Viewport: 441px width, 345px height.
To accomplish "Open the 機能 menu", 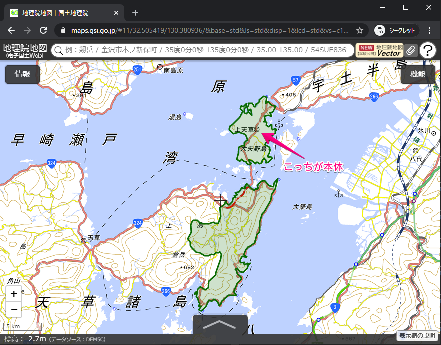I will click(418, 74).
